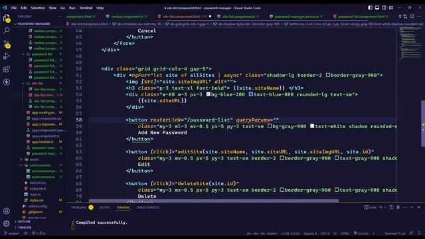The image size is (425, 239).
Task: Open styles.css in the explorer
Action: click(37, 200)
